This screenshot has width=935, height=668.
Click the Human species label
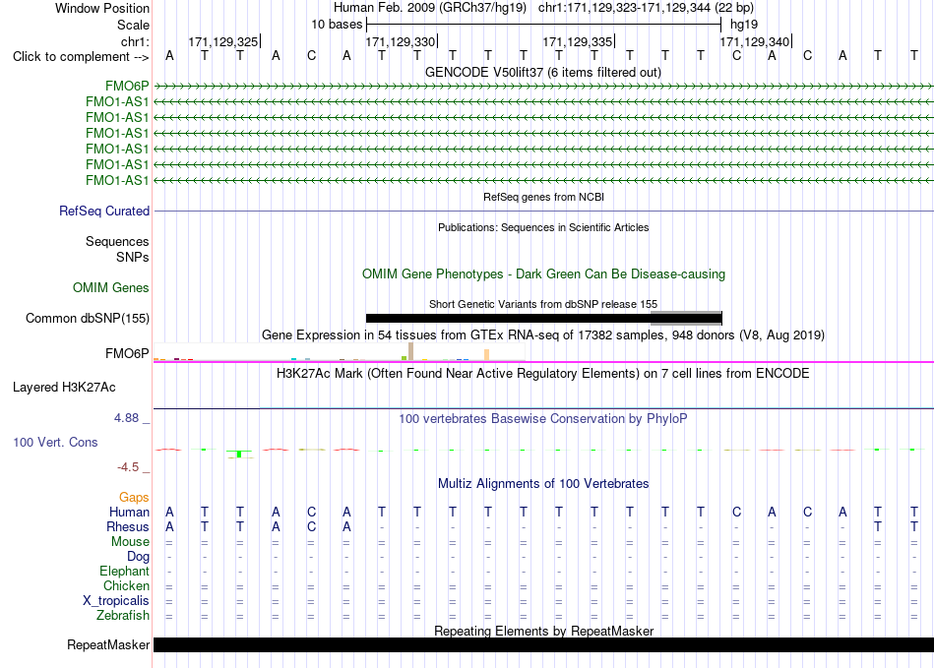pos(129,513)
